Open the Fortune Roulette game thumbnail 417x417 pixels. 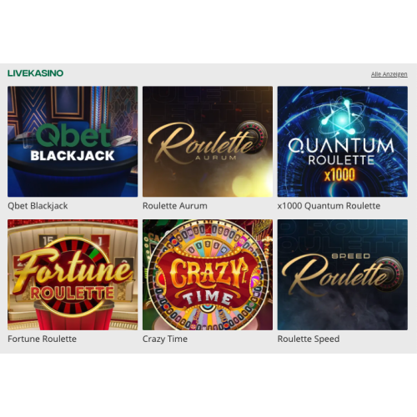pyautogui.click(x=73, y=274)
